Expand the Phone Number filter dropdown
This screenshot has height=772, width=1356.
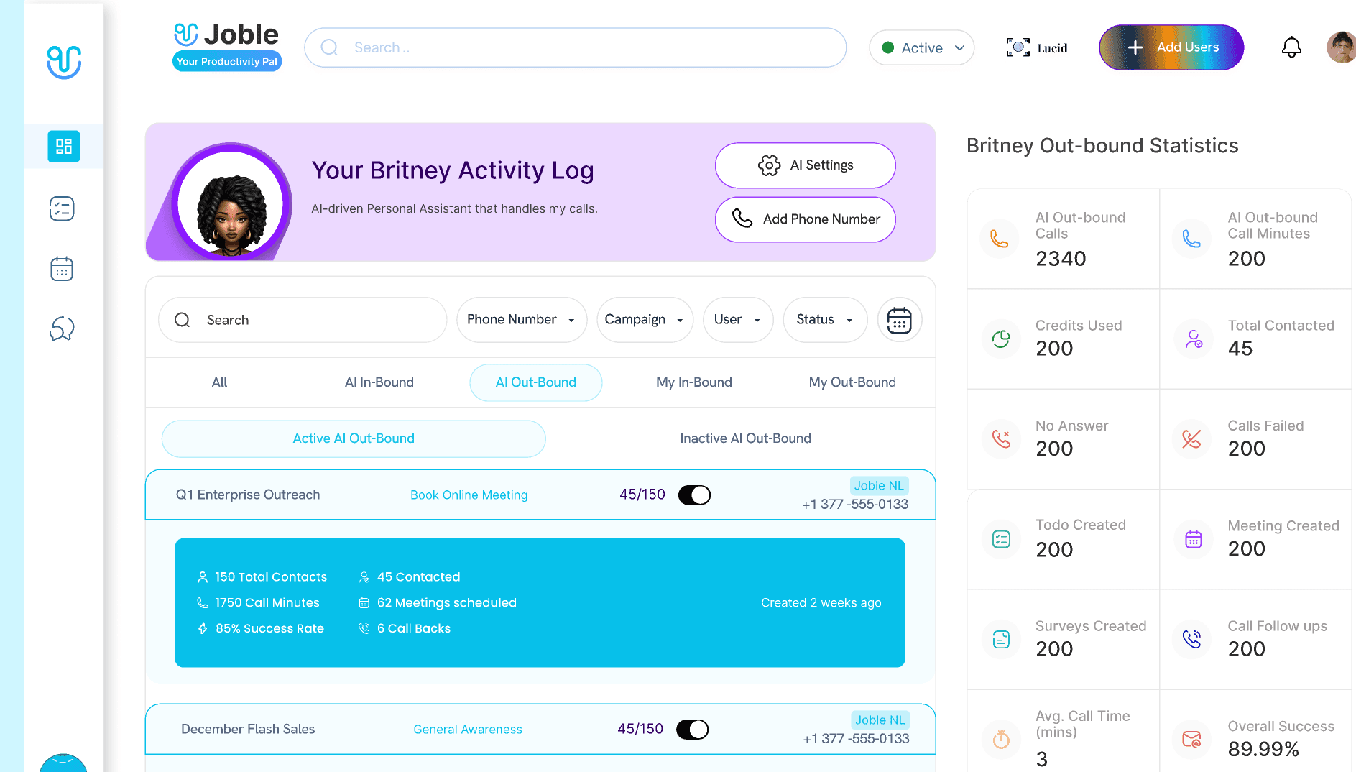pos(522,320)
